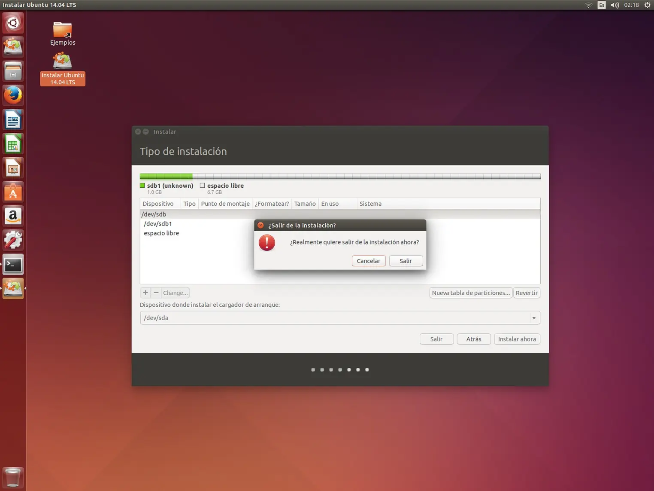Open LibreOffice Impress from the launcher
The image size is (654, 491).
tap(13, 168)
